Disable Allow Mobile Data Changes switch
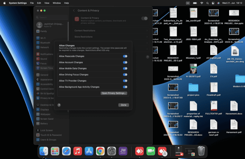 (125, 68)
